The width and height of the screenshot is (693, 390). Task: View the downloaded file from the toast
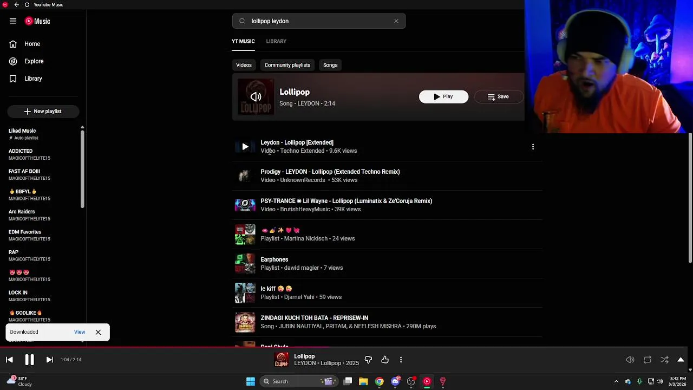coord(80,332)
